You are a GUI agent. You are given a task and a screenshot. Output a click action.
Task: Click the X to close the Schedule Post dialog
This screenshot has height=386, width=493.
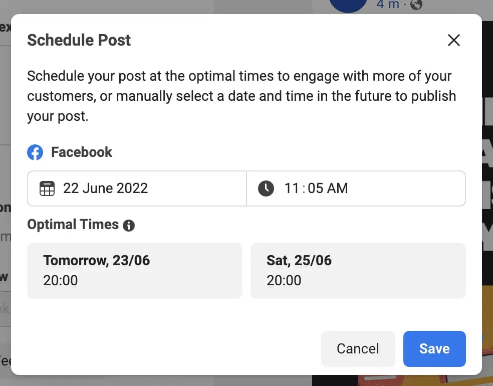pyautogui.click(x=453, y=40)
